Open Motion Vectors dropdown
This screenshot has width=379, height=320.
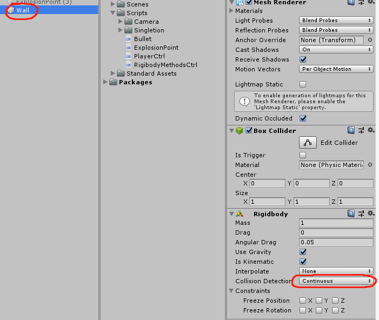[336, 69]
